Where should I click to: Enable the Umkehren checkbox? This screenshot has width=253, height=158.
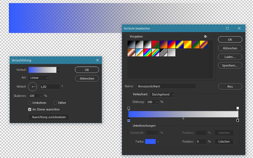[30, 103]
